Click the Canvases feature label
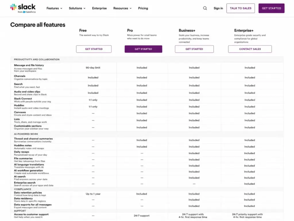The height and width of the screenshot is (221, 294). 20,112
